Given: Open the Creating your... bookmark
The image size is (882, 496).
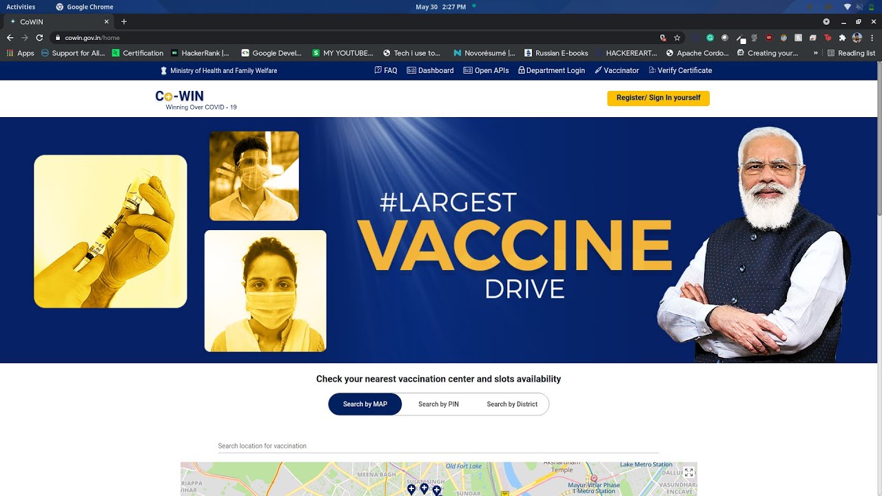Looking at the screenshot, I should coord(768,53).
